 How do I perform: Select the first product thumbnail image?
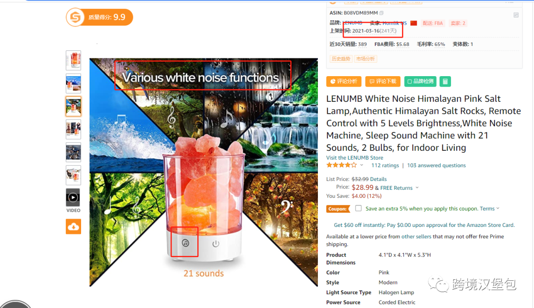pos(73,60)
